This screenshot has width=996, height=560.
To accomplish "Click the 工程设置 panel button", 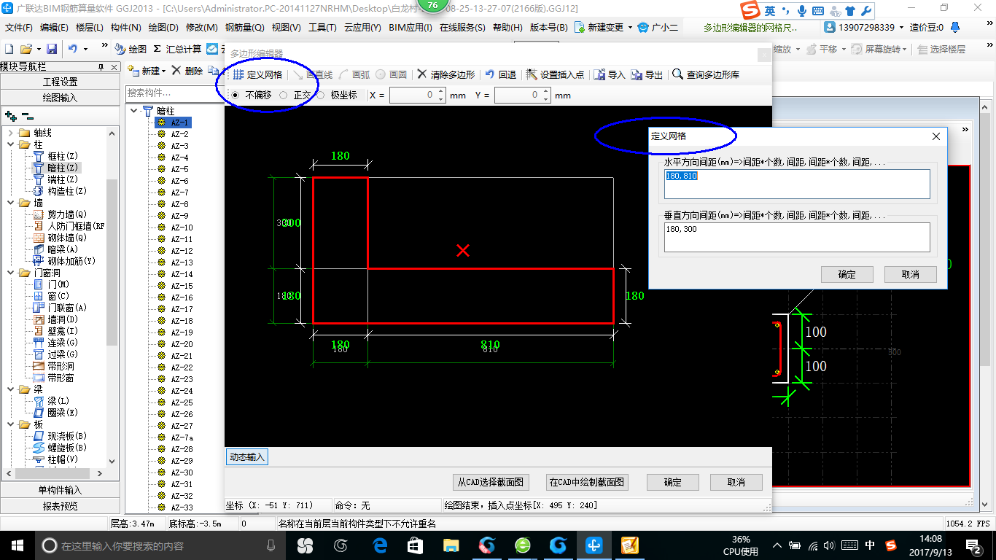I will [x=60, y=82].
